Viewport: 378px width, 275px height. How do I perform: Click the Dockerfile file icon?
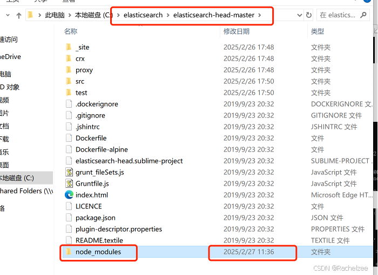point(69,137)
